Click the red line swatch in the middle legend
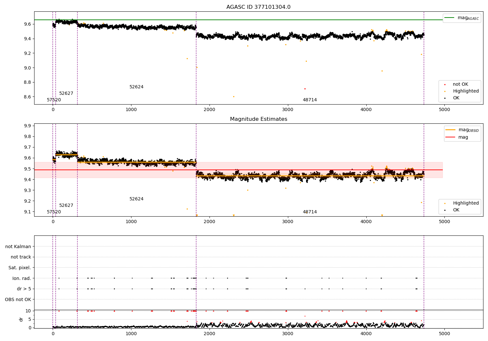The width and height of the screenshot is (488, 341). click(x=450, y=137)
